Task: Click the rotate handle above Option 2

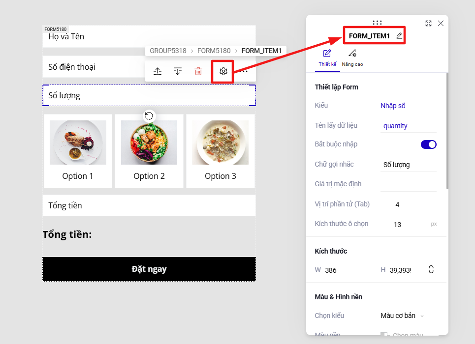Action: [149, 116]
